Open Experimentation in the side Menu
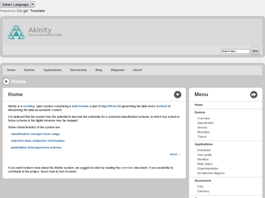 click(x=208, y=168)
